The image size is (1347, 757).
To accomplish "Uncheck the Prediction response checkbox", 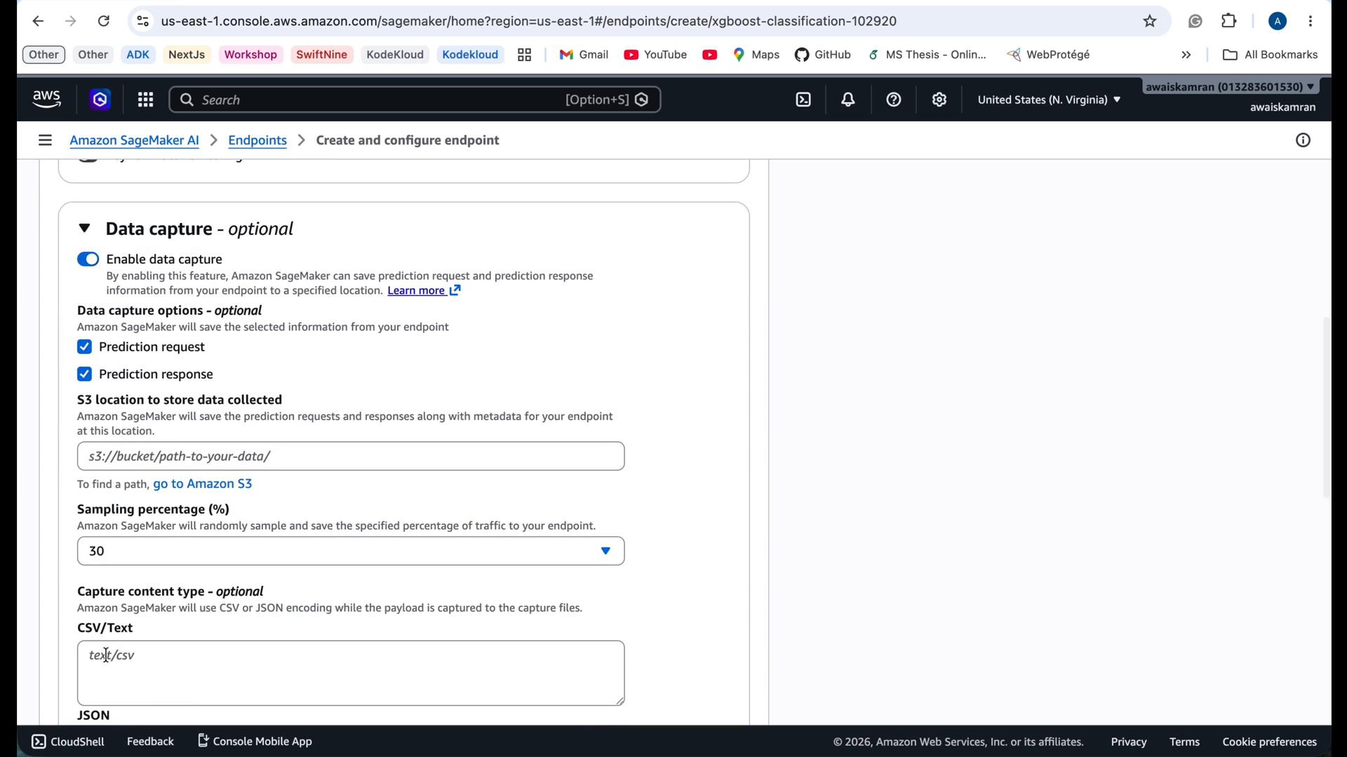I will (84, 374).
